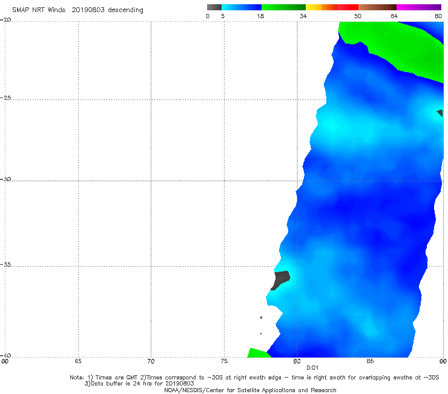Click the note "3)Data buffer is 24 hrs"
This screenshot has height=394, width=448.
pos(139,384)
